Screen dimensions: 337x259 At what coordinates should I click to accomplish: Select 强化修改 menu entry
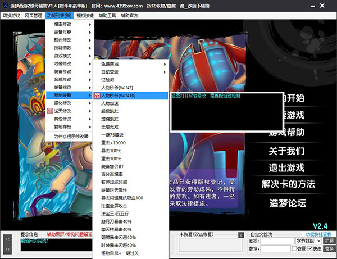[69, 103]
